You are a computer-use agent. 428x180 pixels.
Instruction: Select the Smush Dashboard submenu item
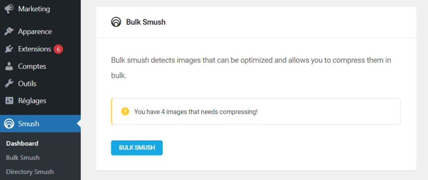point(22,143)
